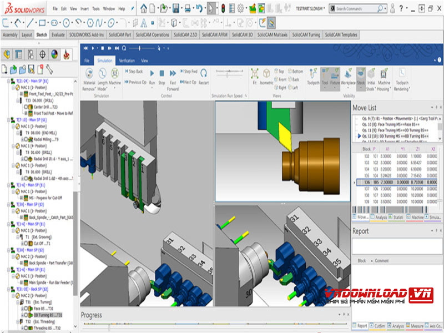Click the user login icon
444x333 pixels.
coord(392,8)
